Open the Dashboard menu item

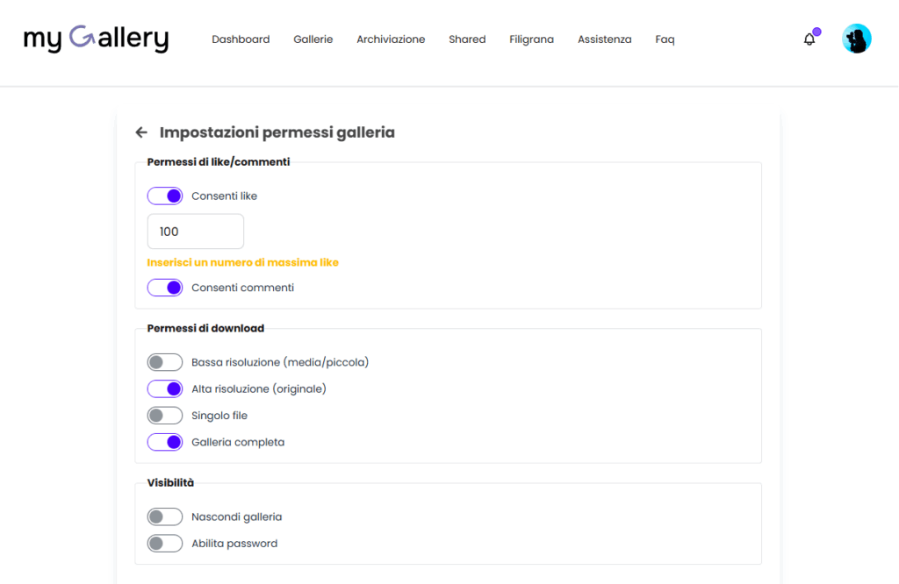[x=241, y=39]
